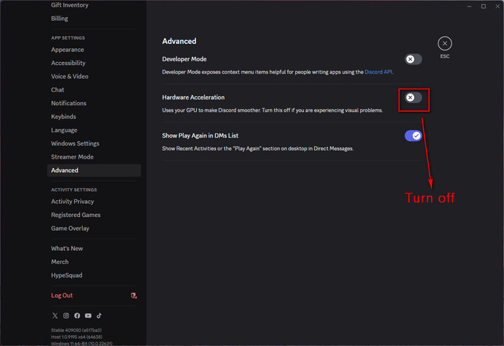
Task: Click the Developer Mode heading label
Action: [184, 59]
